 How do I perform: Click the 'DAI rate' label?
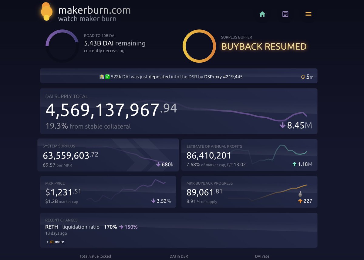262,256
